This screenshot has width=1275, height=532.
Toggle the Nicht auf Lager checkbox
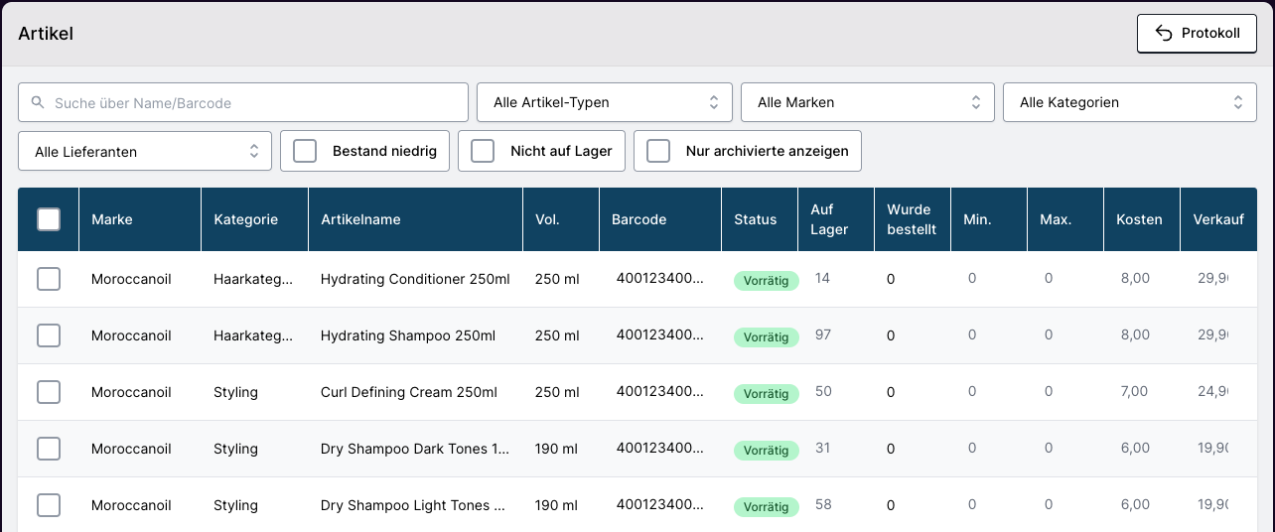(483, 151)
